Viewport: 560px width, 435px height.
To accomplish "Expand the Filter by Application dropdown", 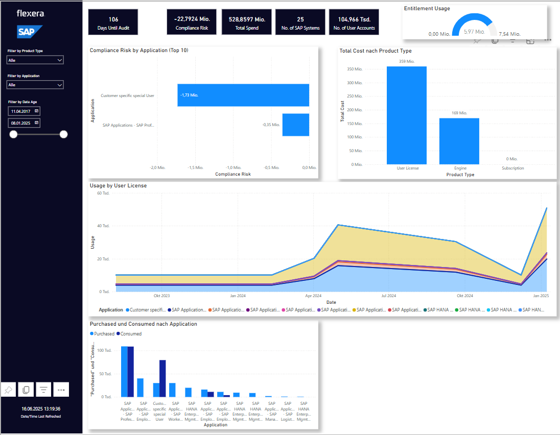I will coord(35,85).
